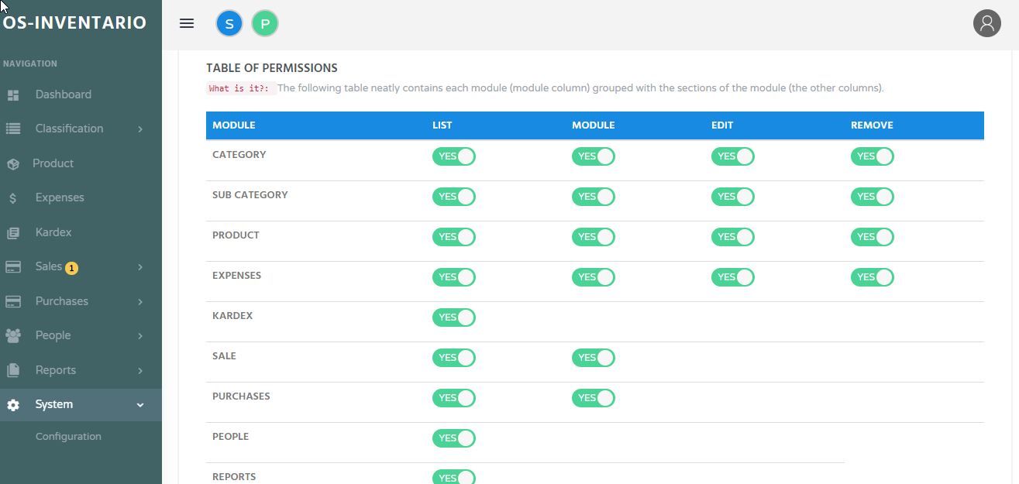Click the Dashboard grid icon

(13, 94)
